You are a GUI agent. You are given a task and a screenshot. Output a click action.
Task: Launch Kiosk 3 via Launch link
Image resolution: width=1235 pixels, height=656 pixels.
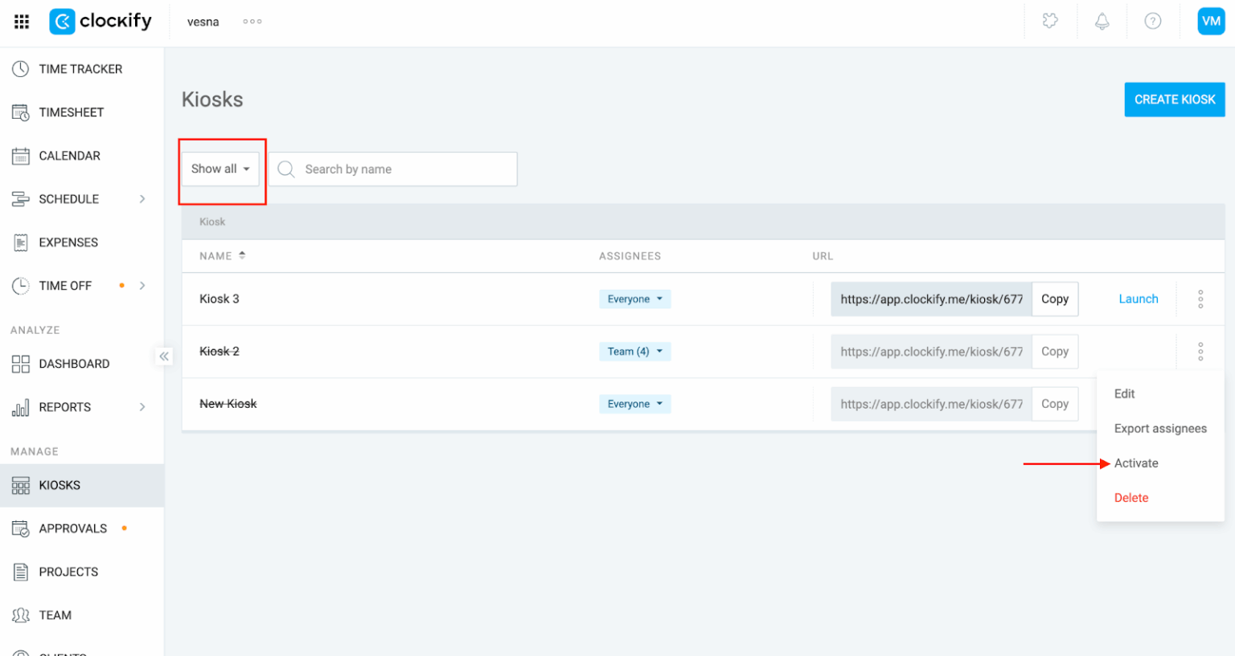1138,299
